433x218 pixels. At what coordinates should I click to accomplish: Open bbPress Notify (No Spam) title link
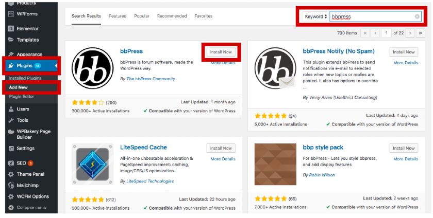(339, 51)
